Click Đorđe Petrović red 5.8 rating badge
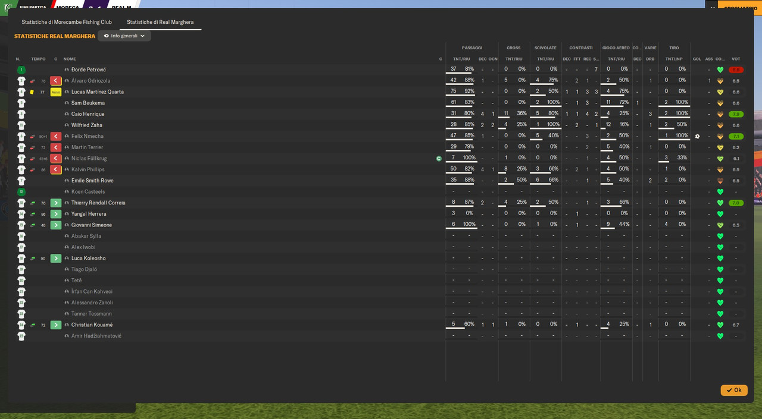 736,70
